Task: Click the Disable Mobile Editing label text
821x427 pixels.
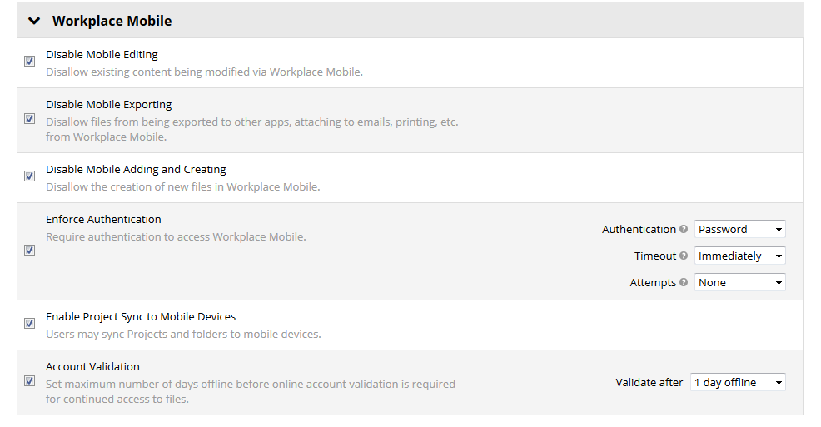Action: (102, 55)
